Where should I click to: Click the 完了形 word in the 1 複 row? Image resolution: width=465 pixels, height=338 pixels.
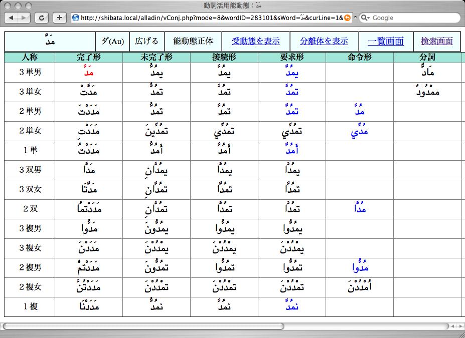89,305
